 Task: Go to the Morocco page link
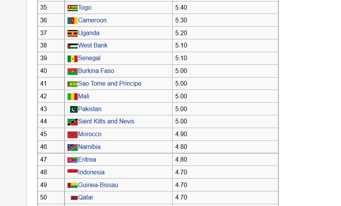[x=90, y=134]
